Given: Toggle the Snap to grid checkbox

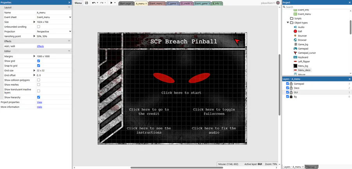Looking at the screenshot, I should (39, 66).
